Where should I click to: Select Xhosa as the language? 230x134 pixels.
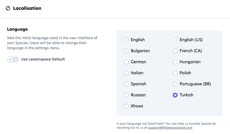pos(126,106)
